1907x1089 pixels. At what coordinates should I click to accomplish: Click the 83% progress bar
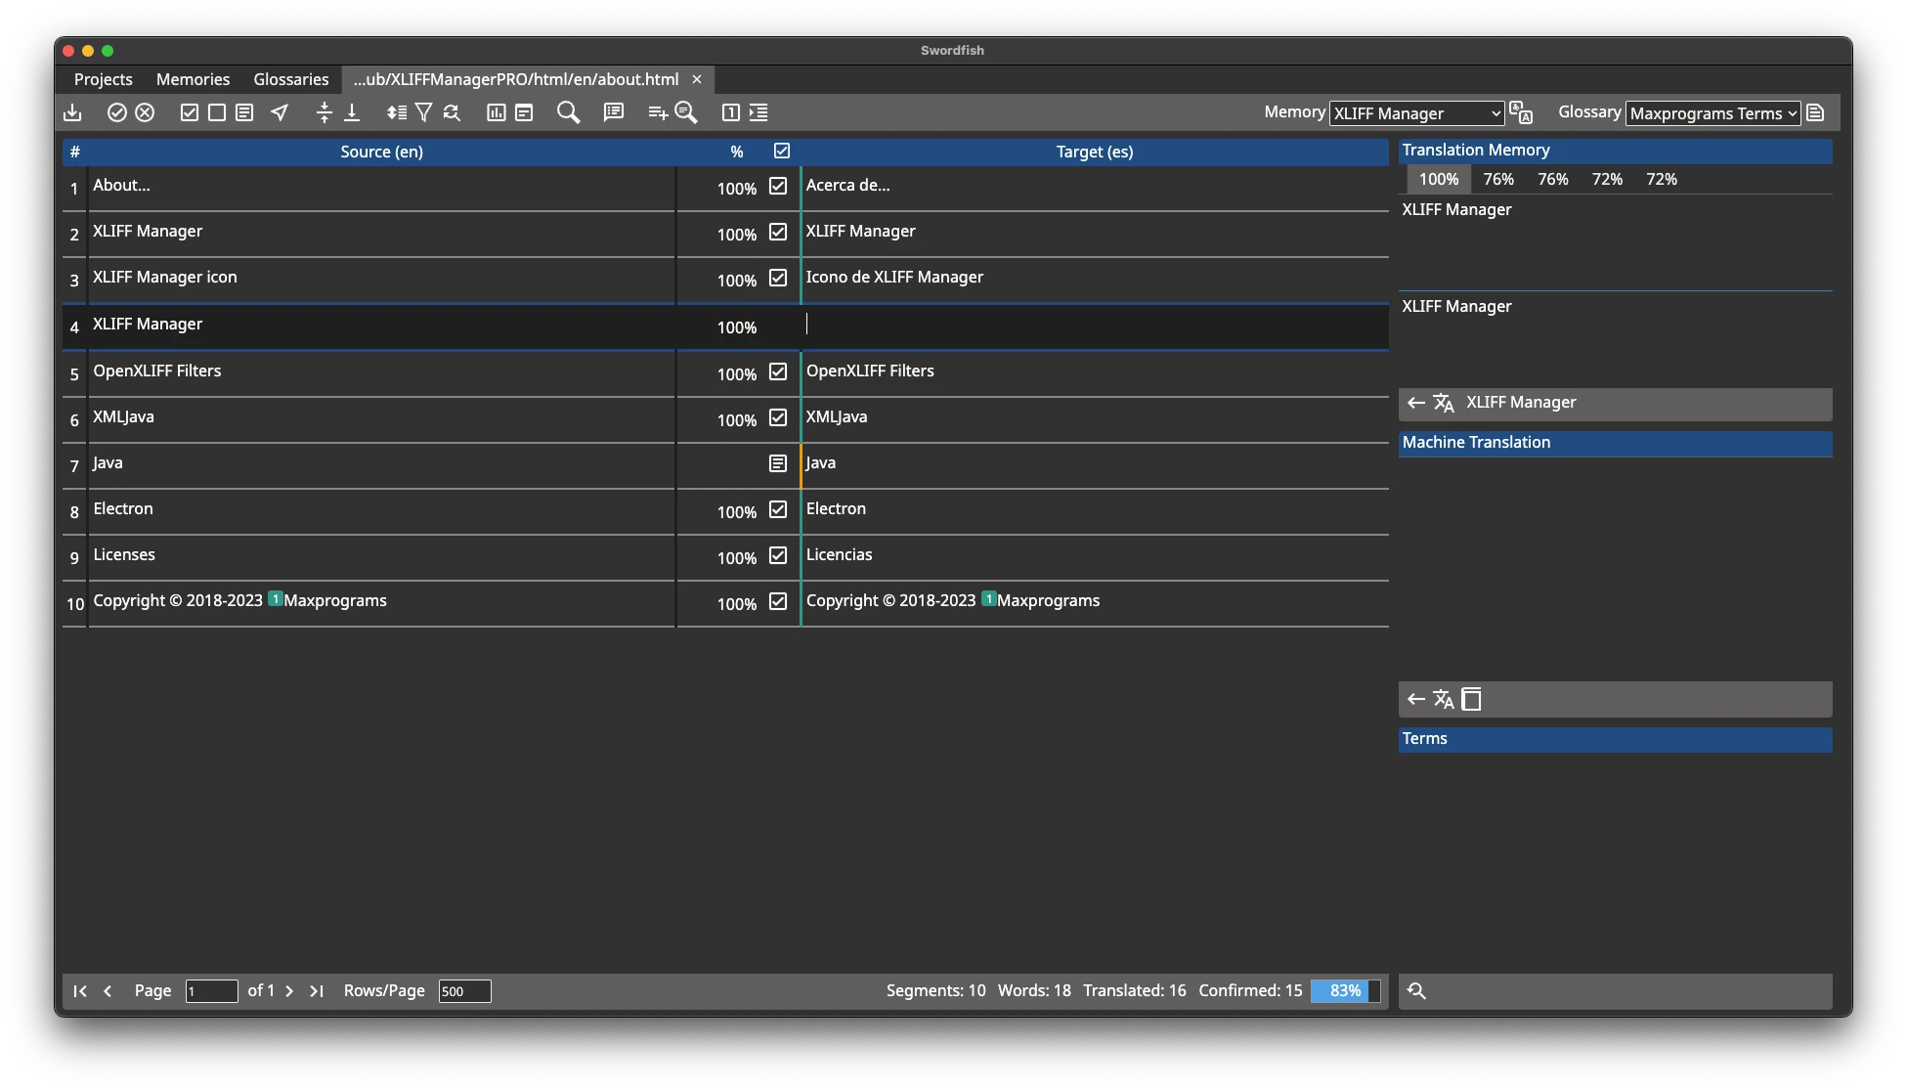click(x=1346, y=991)
